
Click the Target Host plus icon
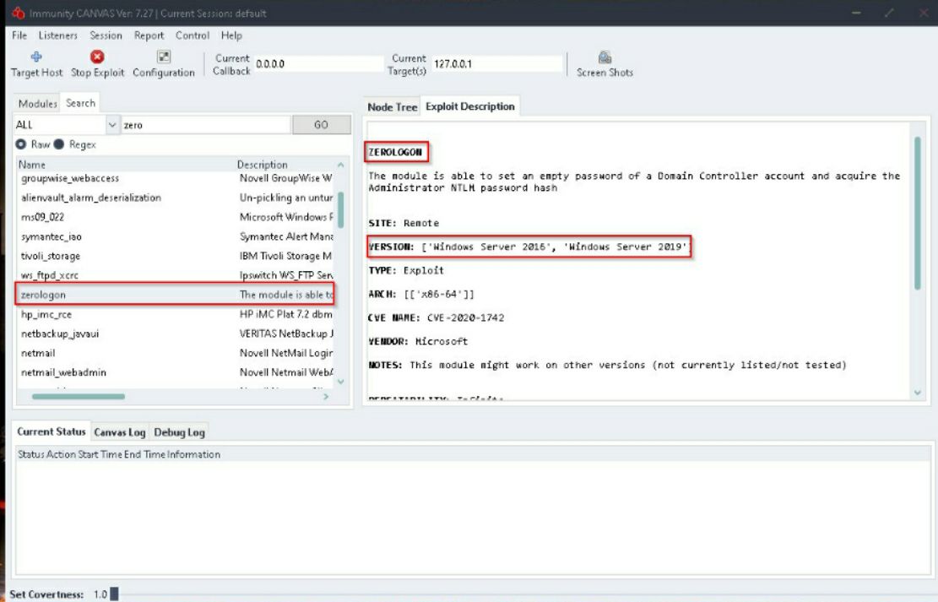(x=36, y=57)
